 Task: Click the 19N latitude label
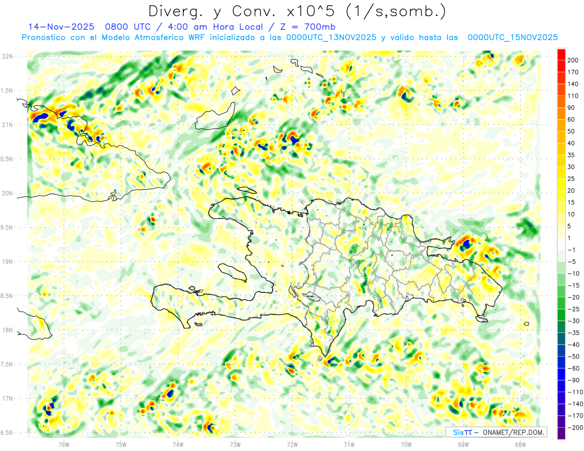7,261
